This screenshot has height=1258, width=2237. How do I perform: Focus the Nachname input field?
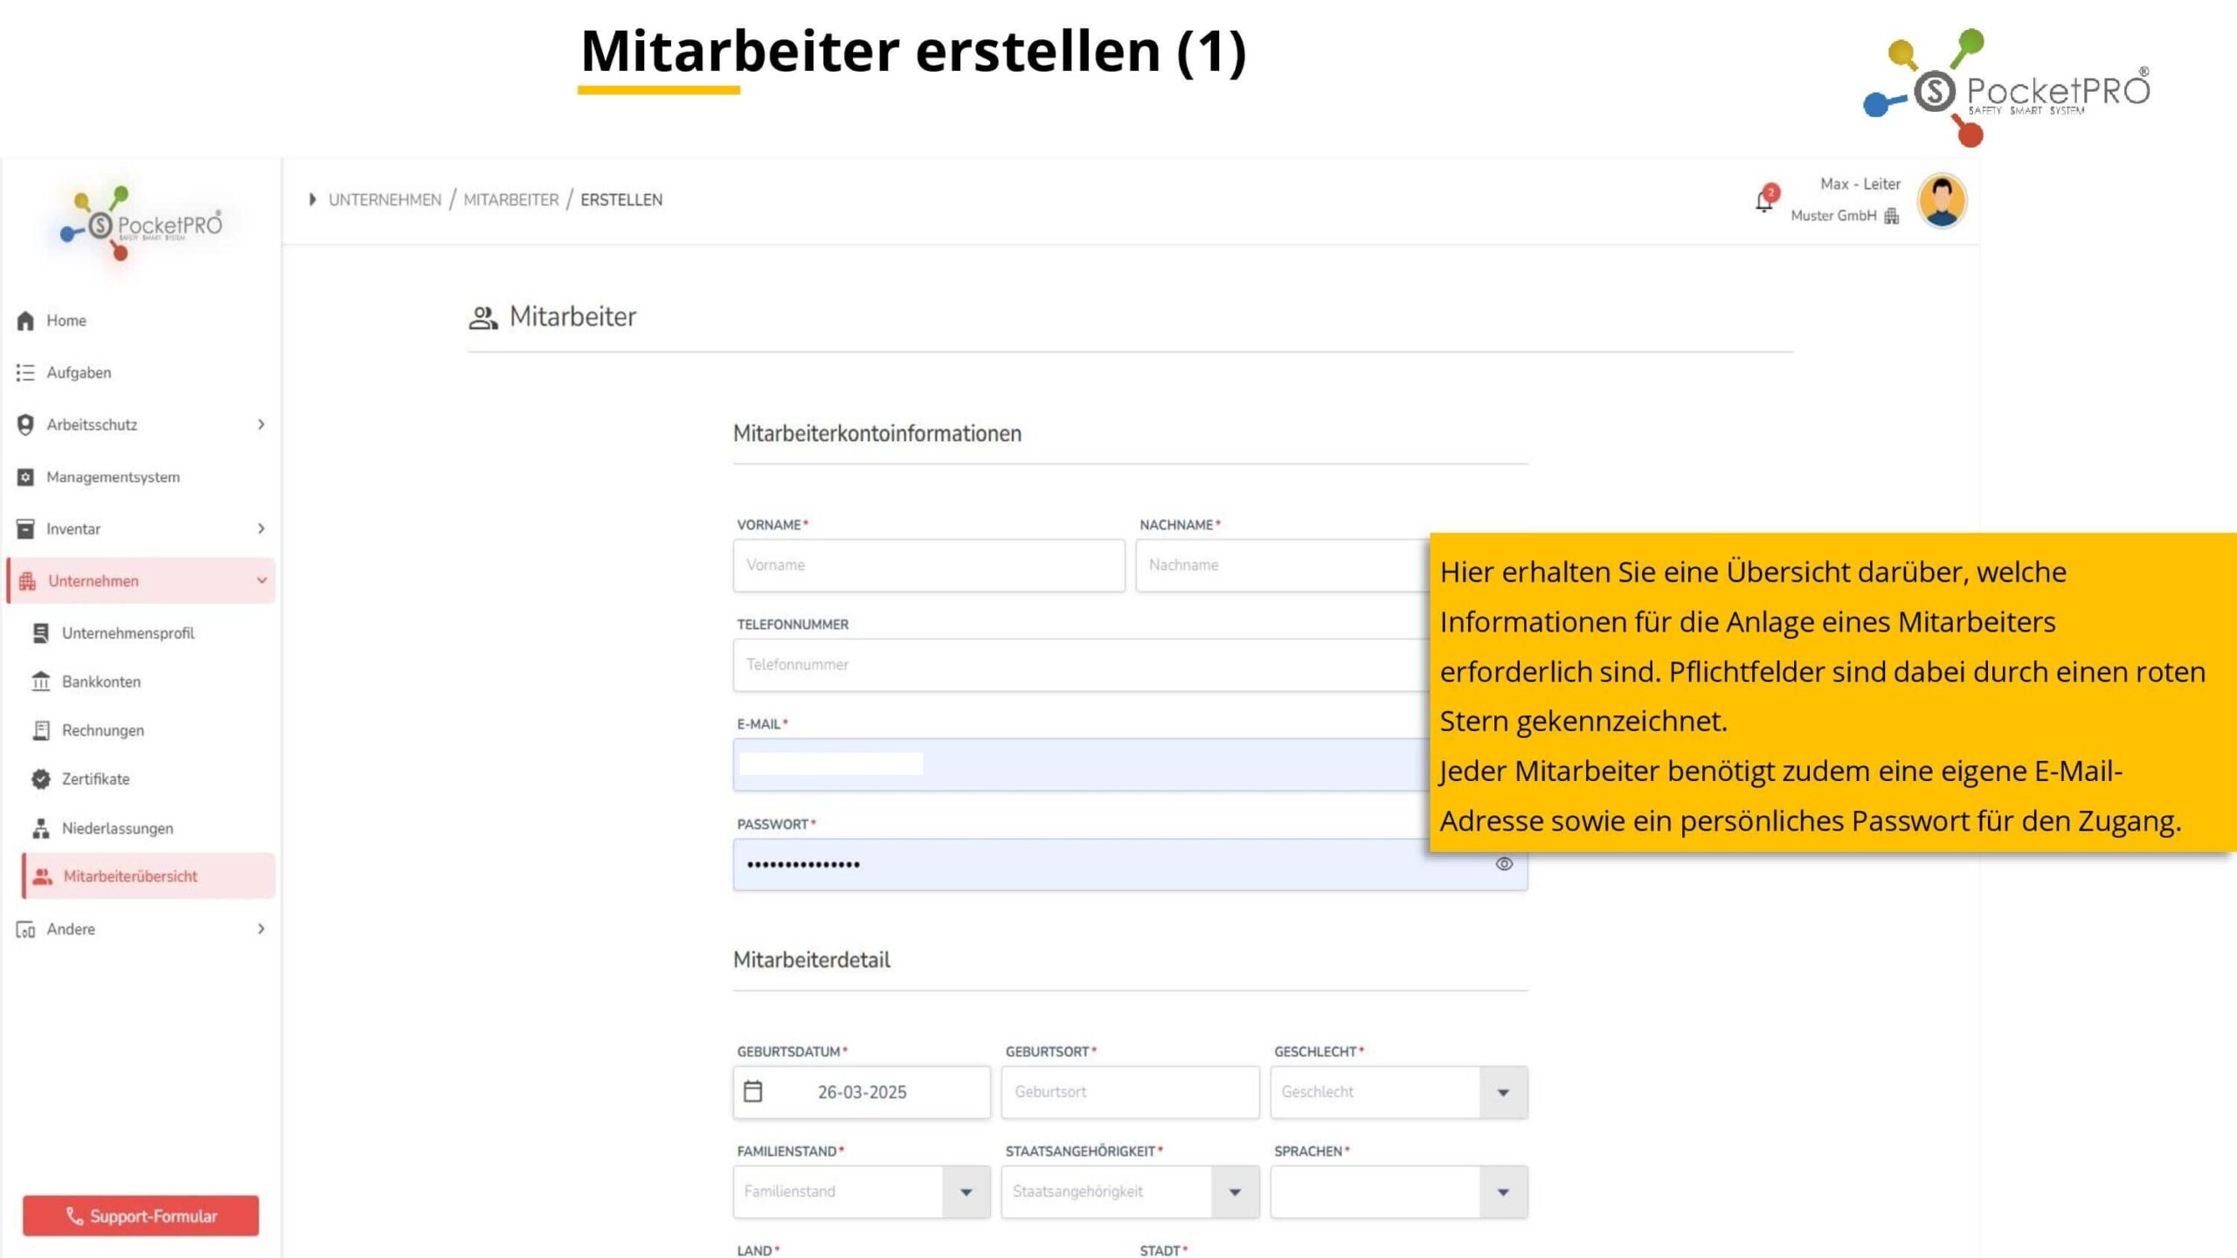click(x=1283, y=565)
